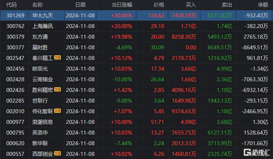Click buy amount 3.66亿 for 欧菲光

tap(188, 69)
